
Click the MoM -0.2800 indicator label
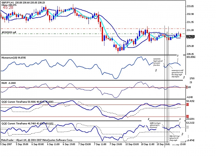(9, 83)
